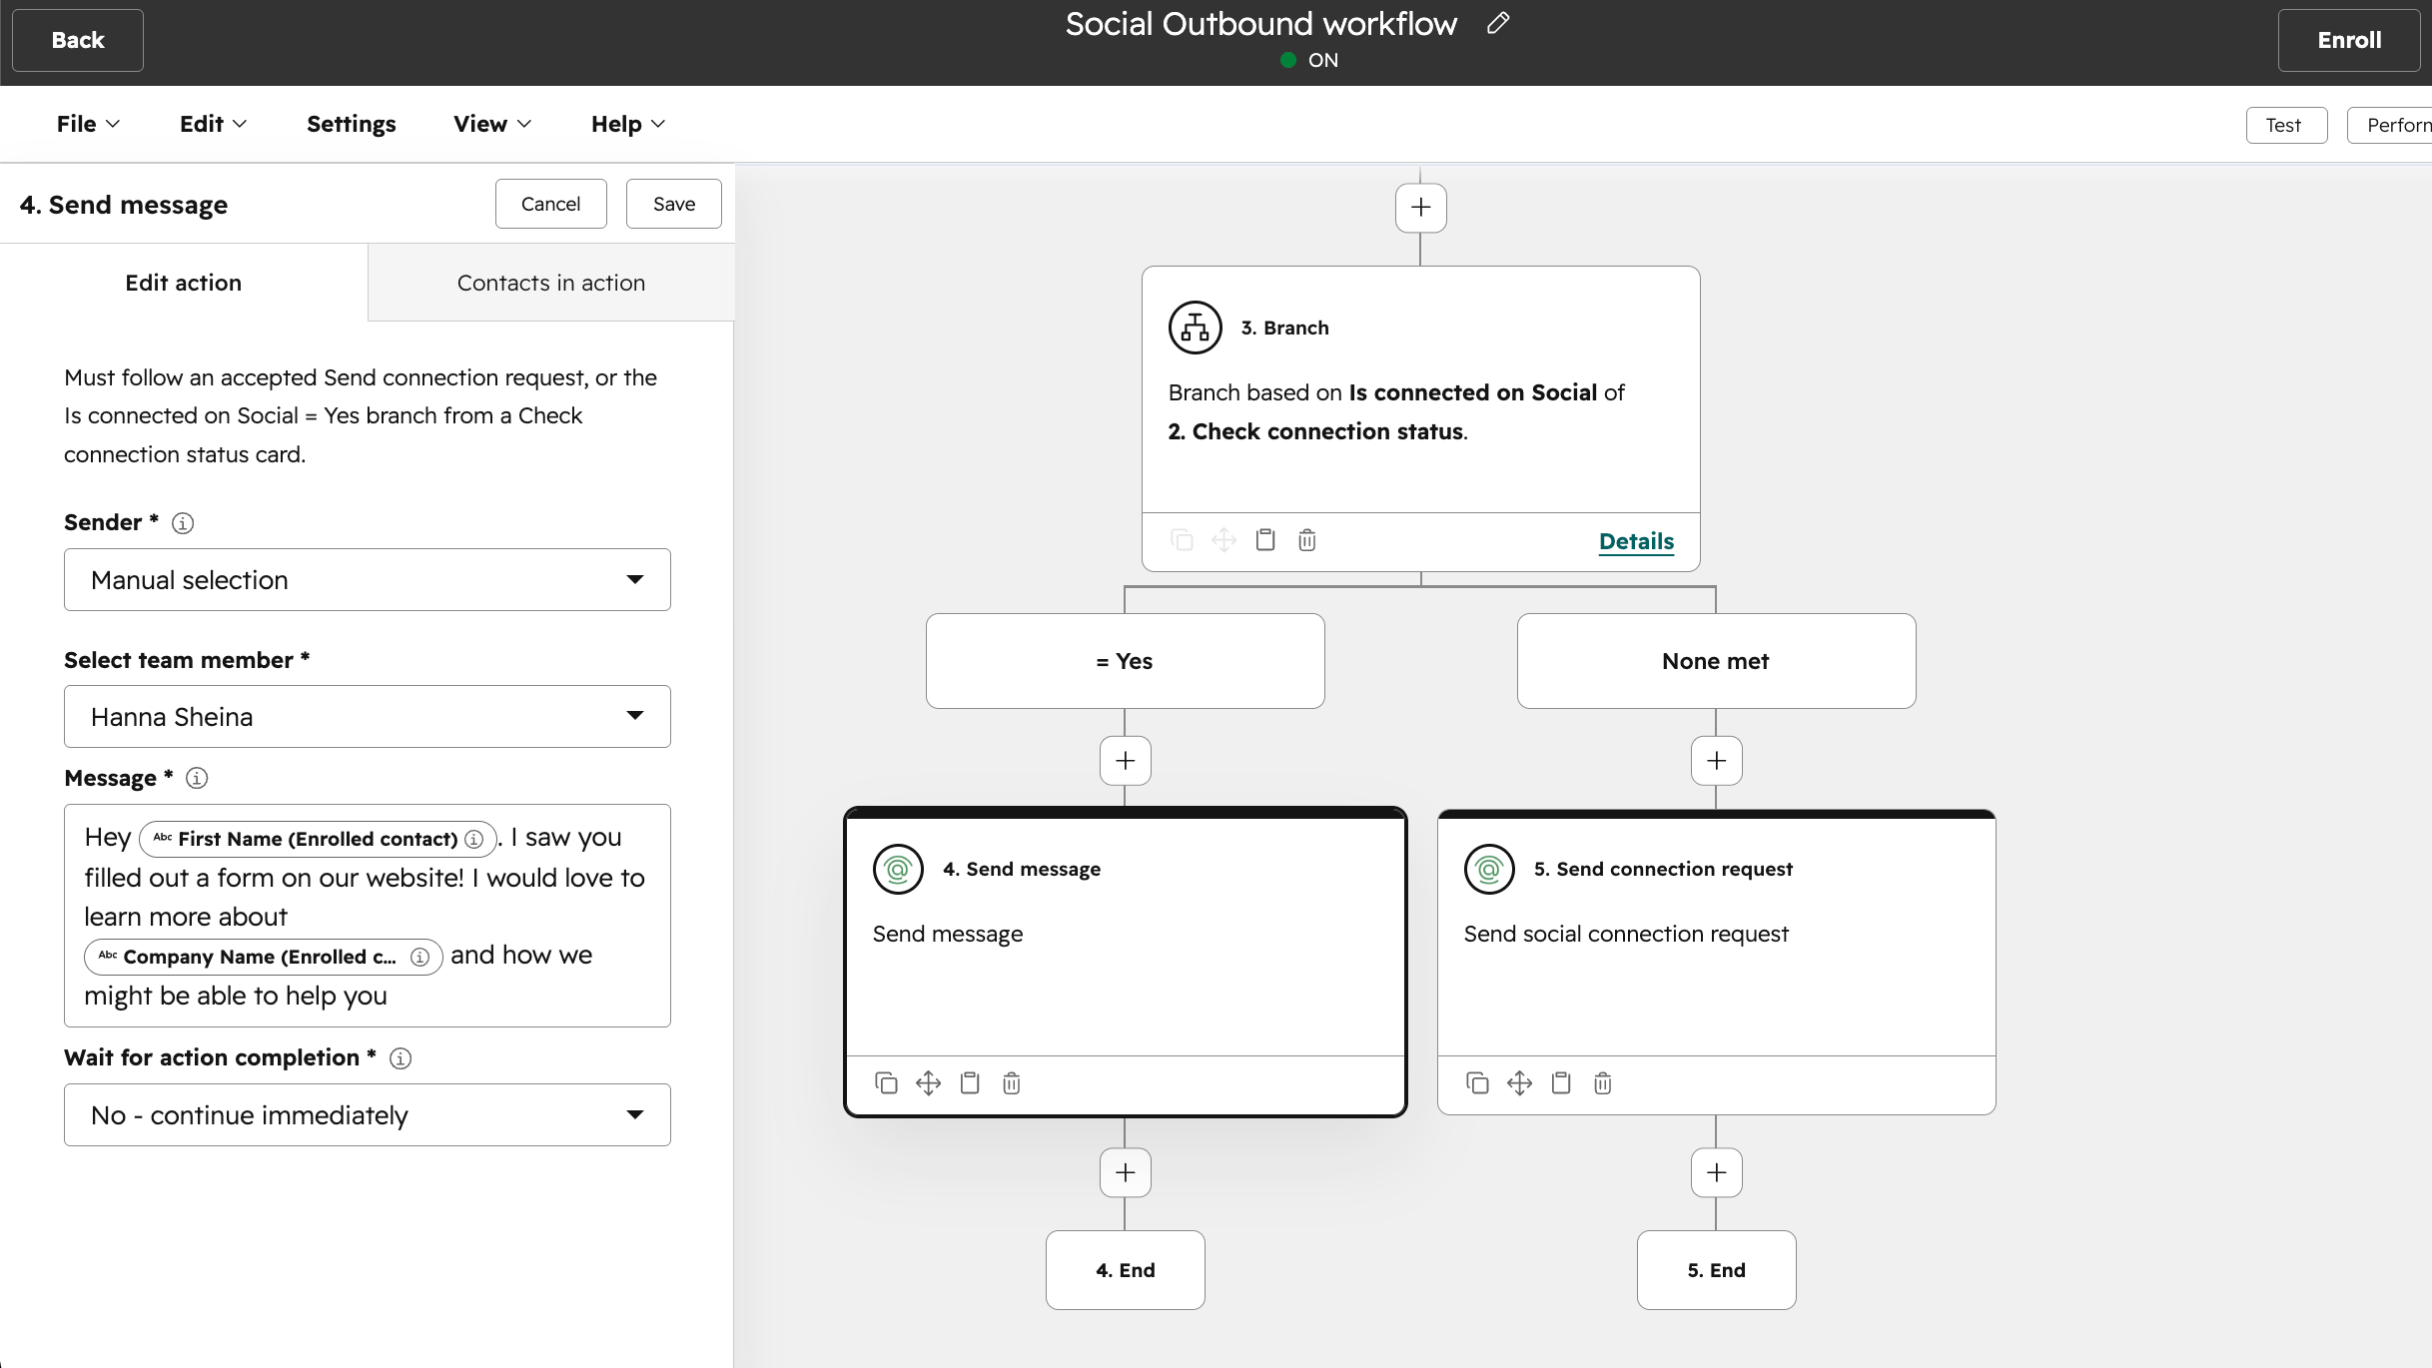Click the Test button
This screenshot has width=2432, height=1368.
2287,125
